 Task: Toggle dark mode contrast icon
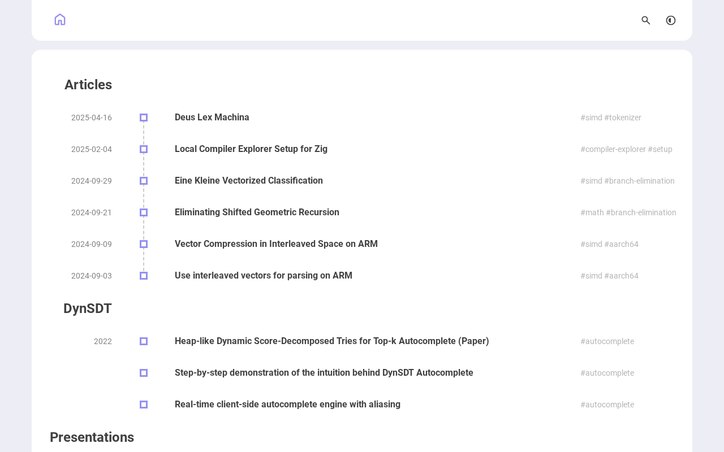tap(671, 20)
